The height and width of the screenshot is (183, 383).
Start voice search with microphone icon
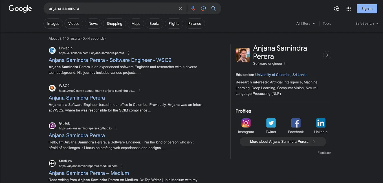[x=193, y=8]
